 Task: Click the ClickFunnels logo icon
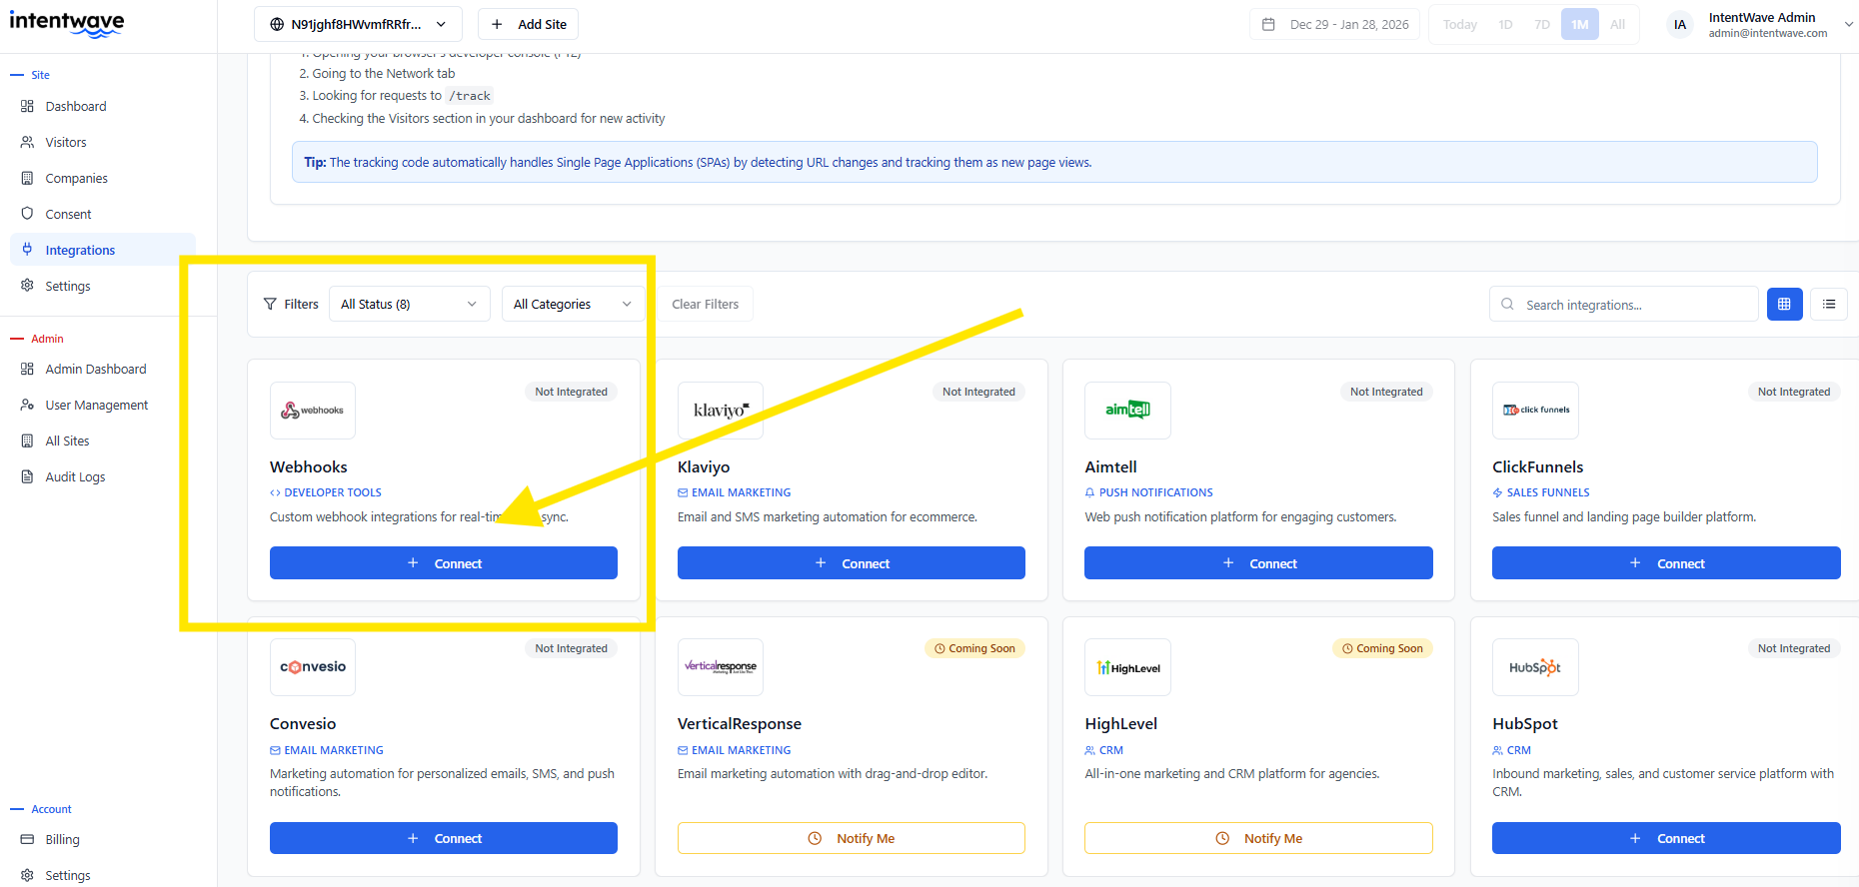pos(1535,411)
